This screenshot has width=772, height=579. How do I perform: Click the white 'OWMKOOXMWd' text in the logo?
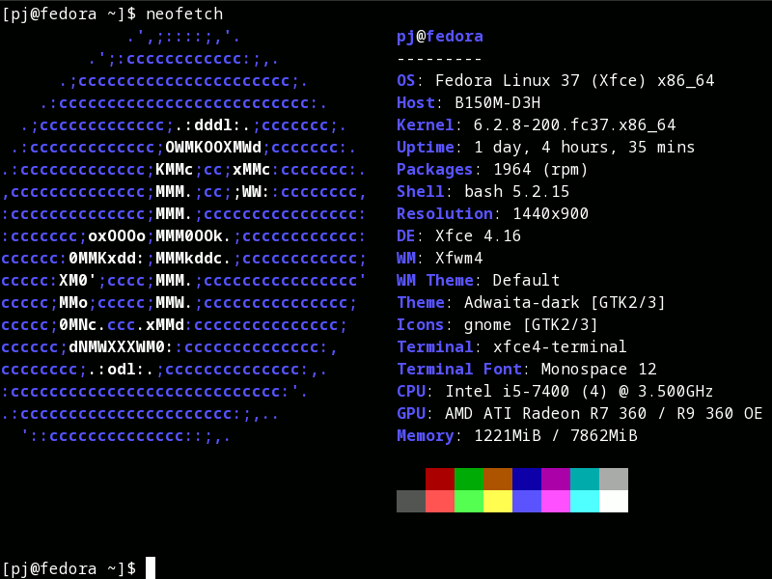tap(213, 148)
